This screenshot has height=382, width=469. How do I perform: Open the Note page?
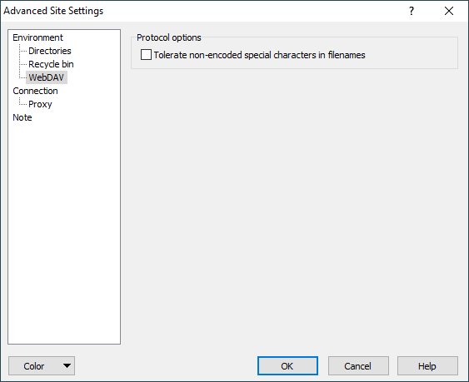[x=22, y=117]
